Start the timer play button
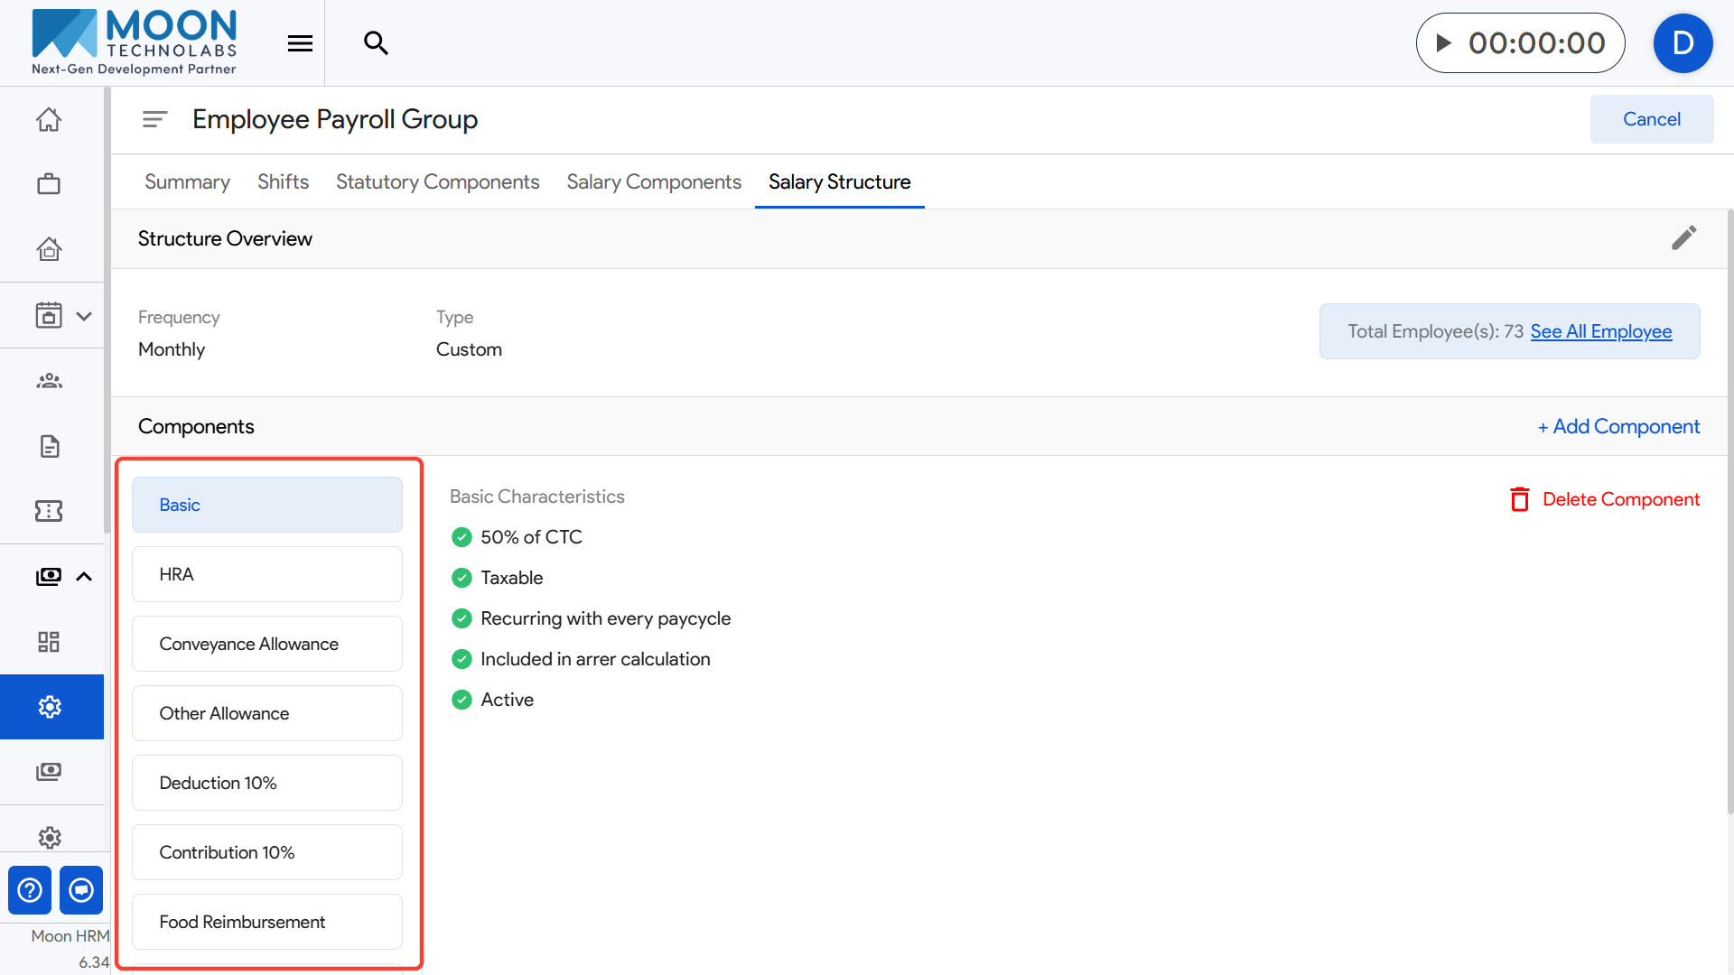1734x975 pixels. [1444, 43]
